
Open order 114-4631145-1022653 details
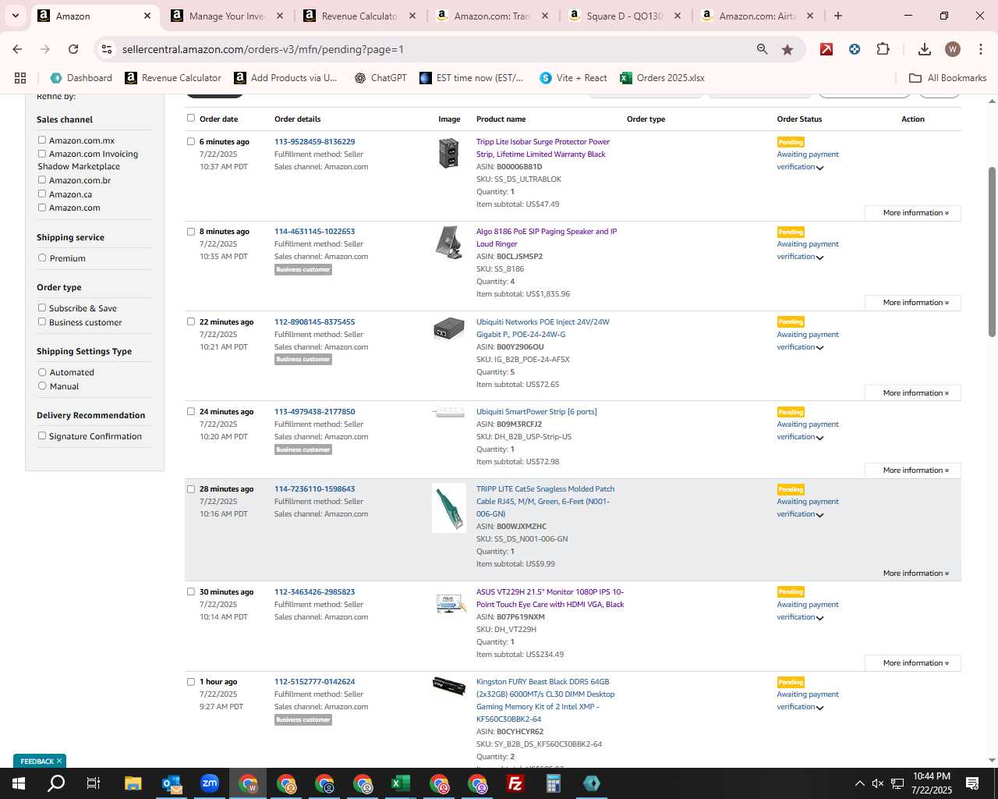point(314,232)
